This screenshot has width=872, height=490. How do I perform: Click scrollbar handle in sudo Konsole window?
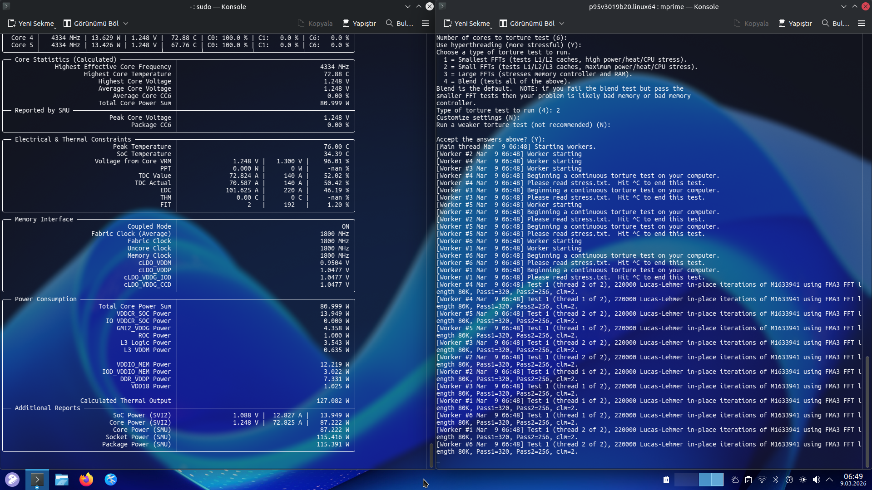click(x=431, y=455)
